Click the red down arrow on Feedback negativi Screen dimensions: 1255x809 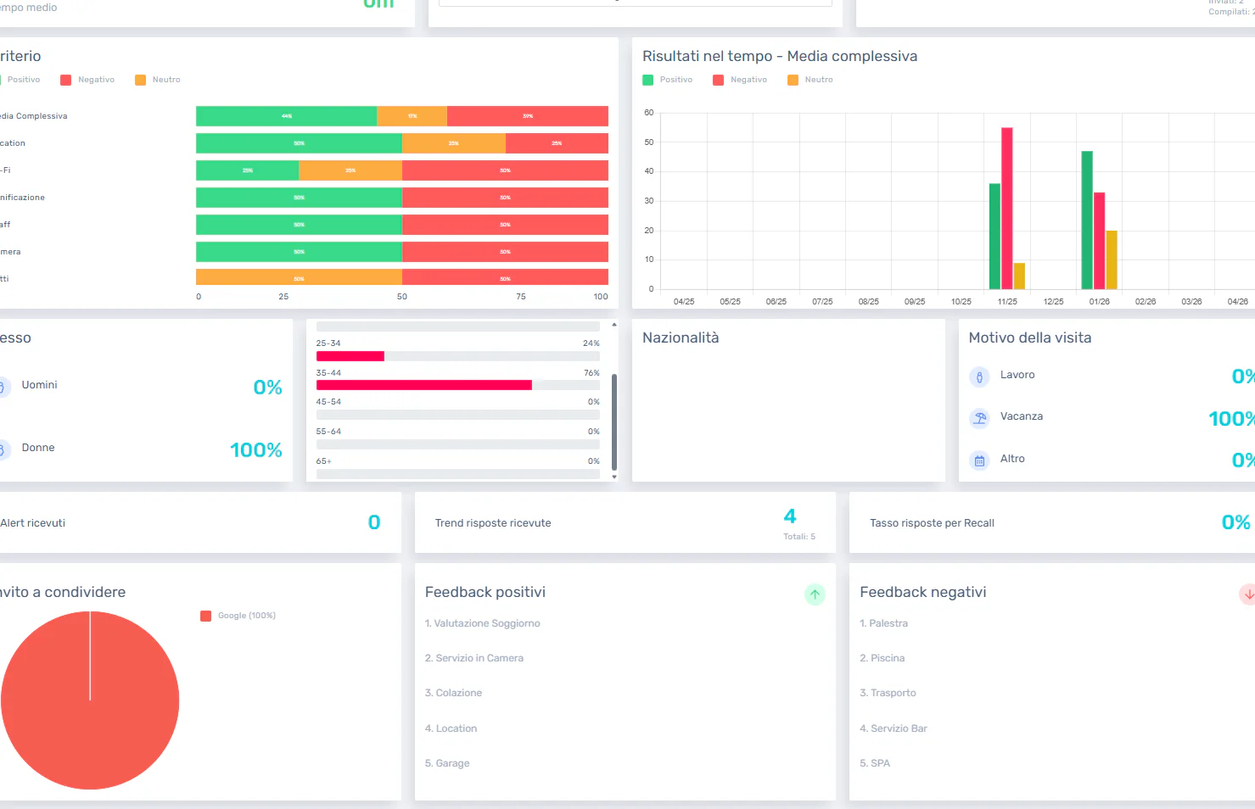point(1247,594)
